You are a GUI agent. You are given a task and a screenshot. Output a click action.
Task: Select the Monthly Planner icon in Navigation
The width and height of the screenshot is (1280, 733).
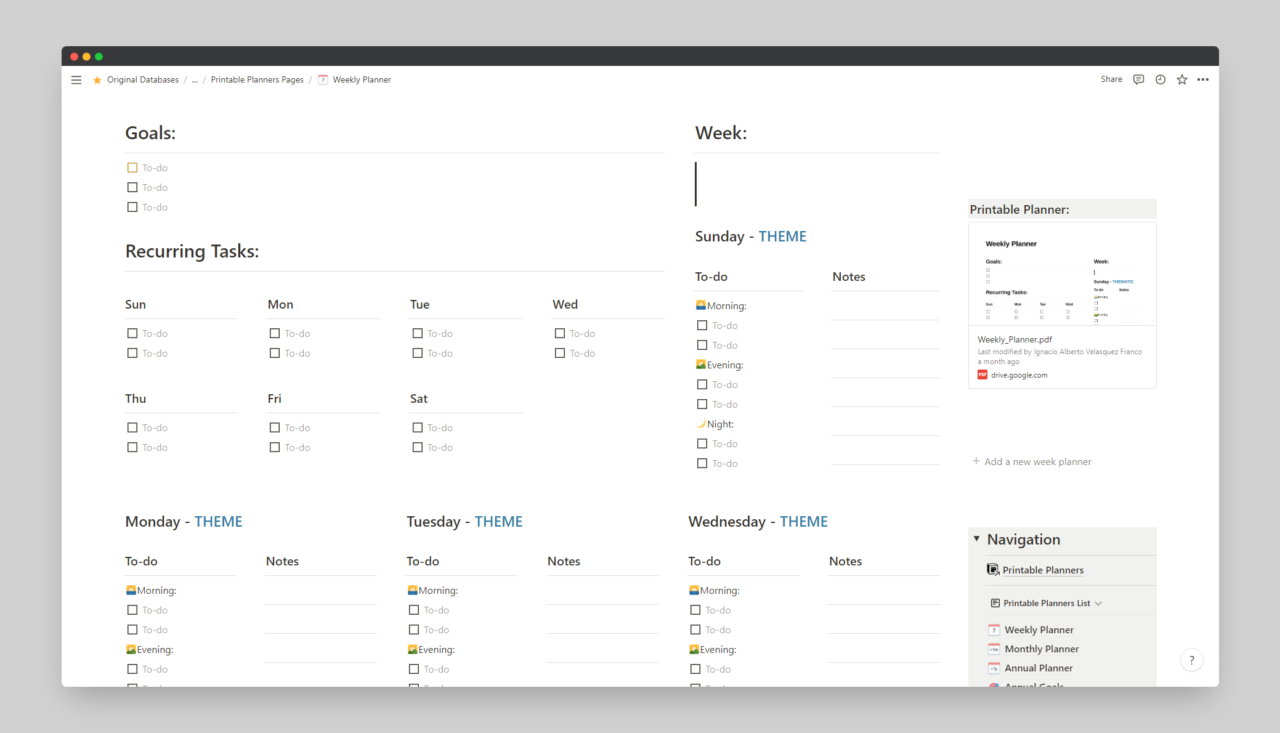994,649
